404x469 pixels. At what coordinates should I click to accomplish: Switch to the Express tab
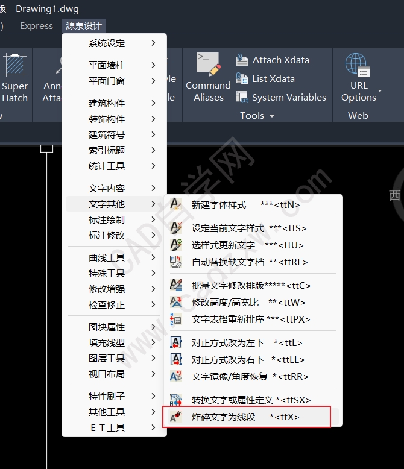[x=36, y=26]
